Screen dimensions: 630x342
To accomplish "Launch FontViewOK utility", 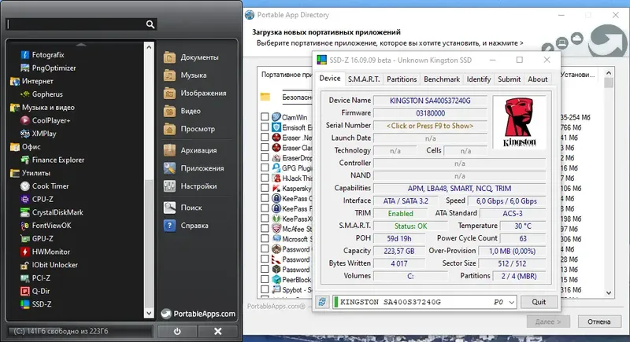I will pos(46,226).
